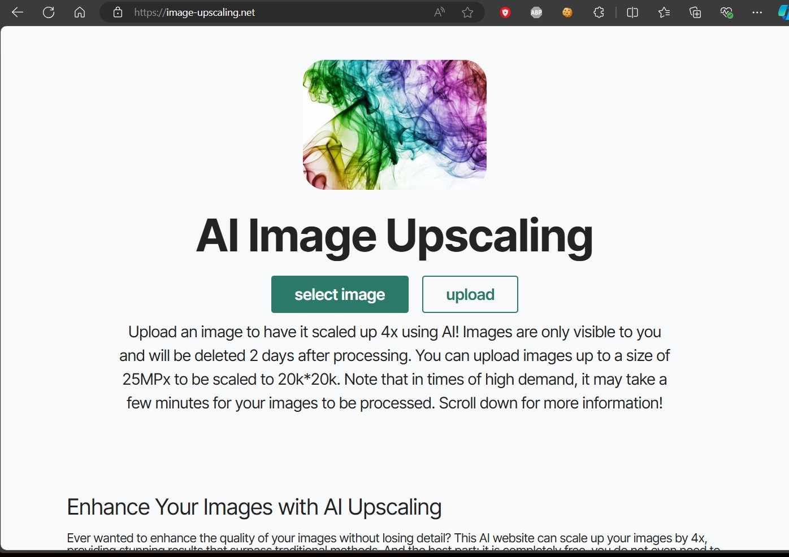Open Browser Essentials
Screen dimensions: 789x557
click(727, 12)
